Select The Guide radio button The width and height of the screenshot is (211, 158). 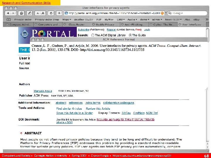[x=130, y=35]
